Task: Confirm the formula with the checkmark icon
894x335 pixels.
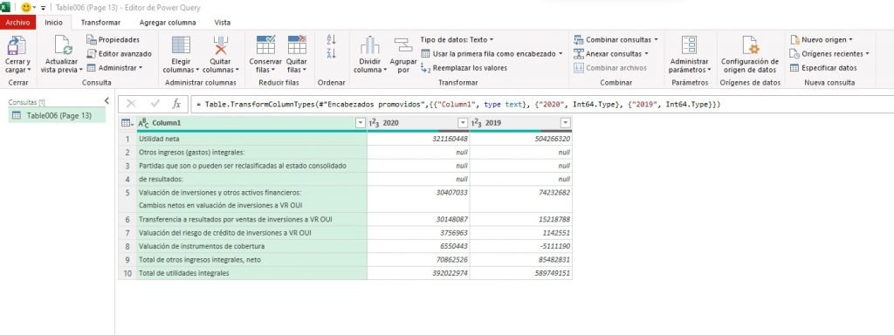Action: tap(155, 104)
